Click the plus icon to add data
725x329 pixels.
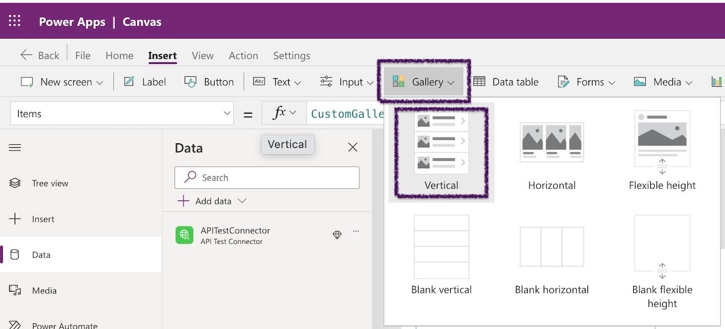[183, 201]
